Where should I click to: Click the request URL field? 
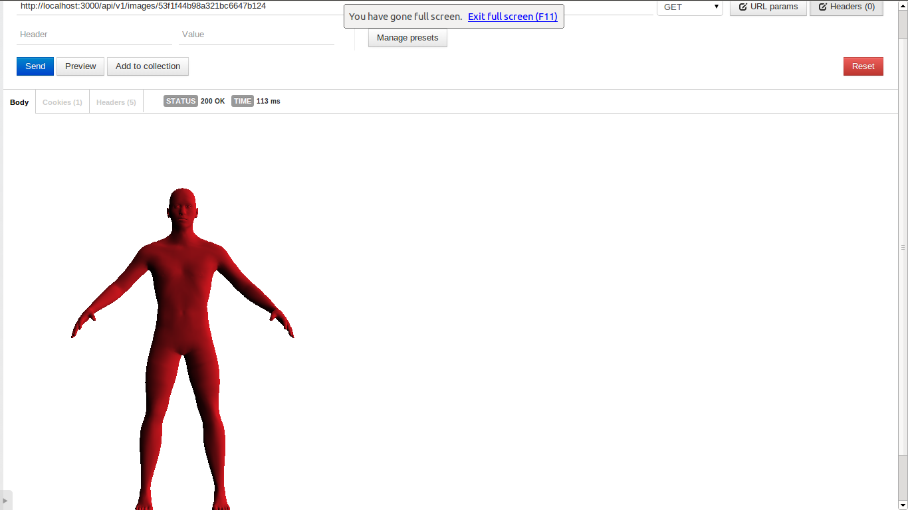tap(335, 7)
